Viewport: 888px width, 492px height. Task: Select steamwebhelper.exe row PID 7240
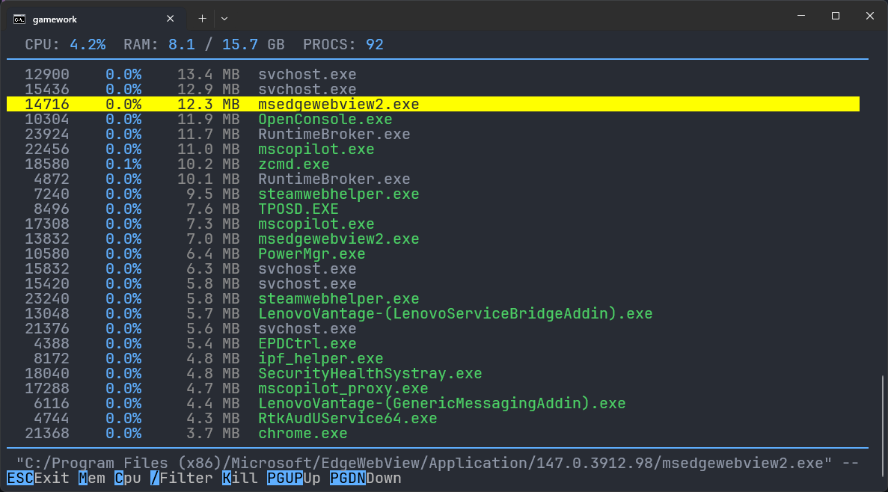coord(432,194)
